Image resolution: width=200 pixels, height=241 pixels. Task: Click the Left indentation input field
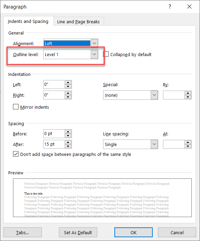54,84
